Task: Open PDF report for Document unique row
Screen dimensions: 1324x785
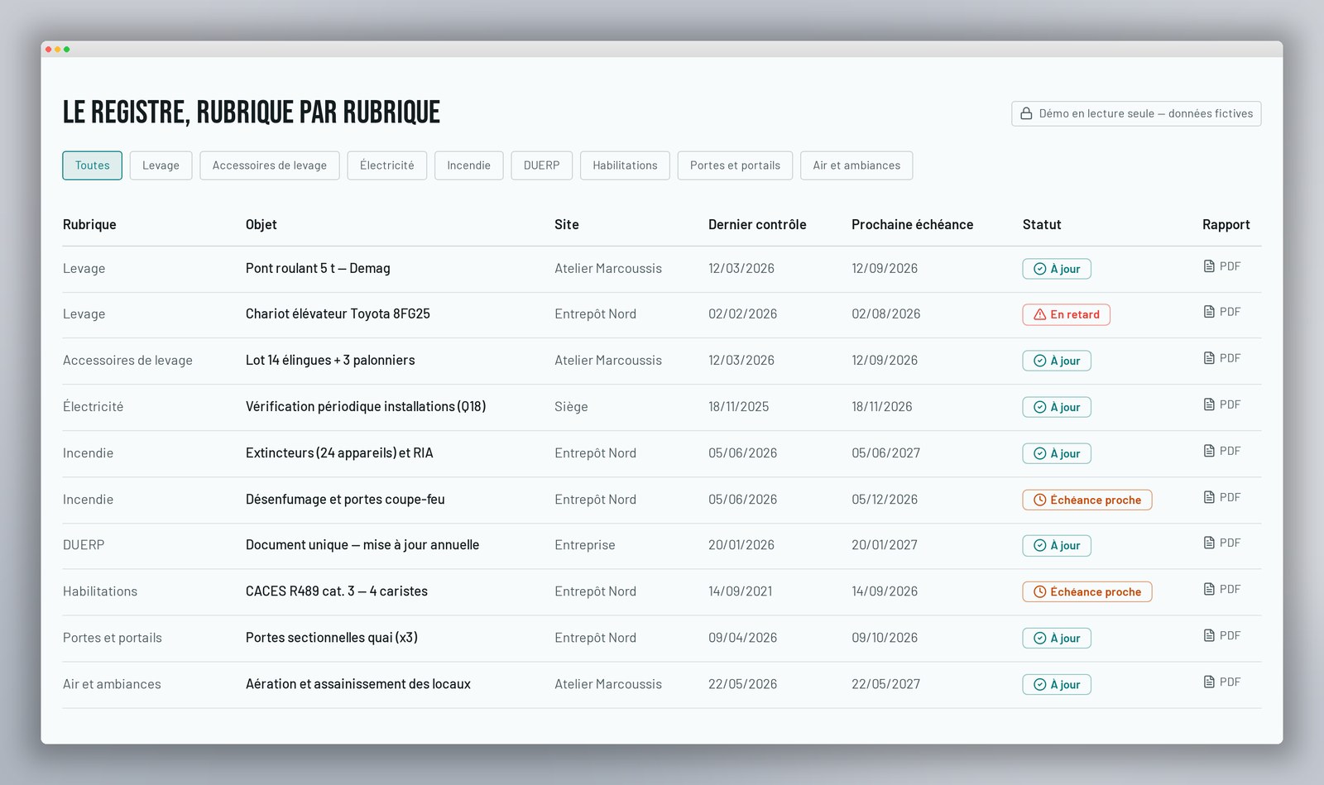Action: [x=1222, y=543]
